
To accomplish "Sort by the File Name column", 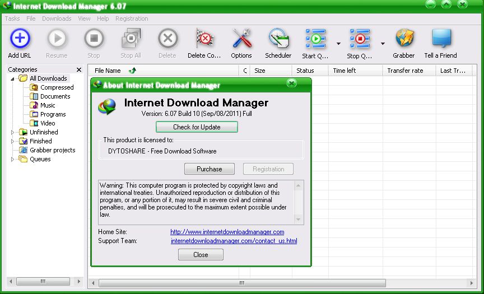I will click(163, 71).
